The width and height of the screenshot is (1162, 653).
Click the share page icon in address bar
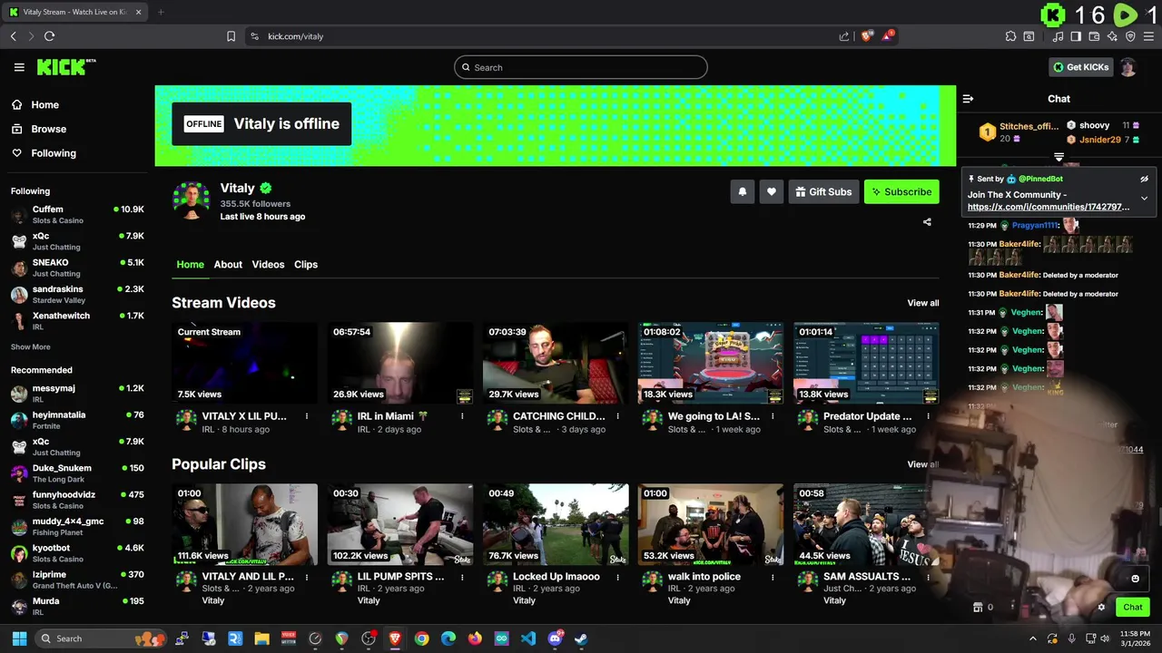coord(844,36)
